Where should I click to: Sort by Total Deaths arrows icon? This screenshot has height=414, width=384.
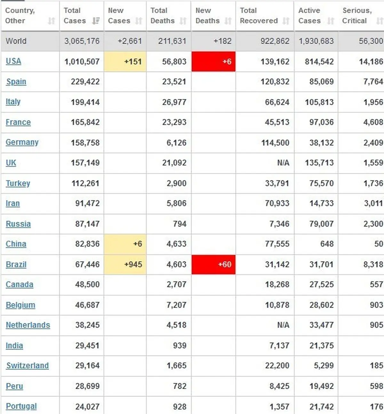tap(183, 21)
